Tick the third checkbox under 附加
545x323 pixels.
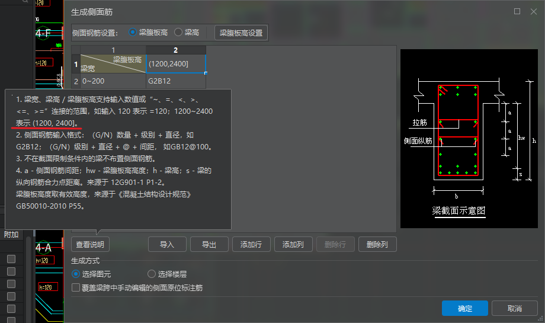click(x=11, y=284)
